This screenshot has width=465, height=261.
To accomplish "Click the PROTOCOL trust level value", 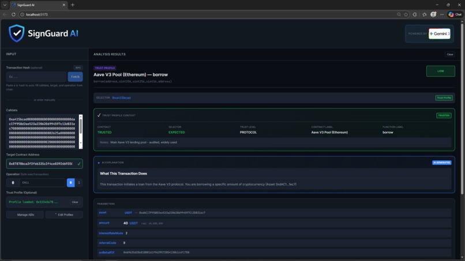I will [248, 133].
